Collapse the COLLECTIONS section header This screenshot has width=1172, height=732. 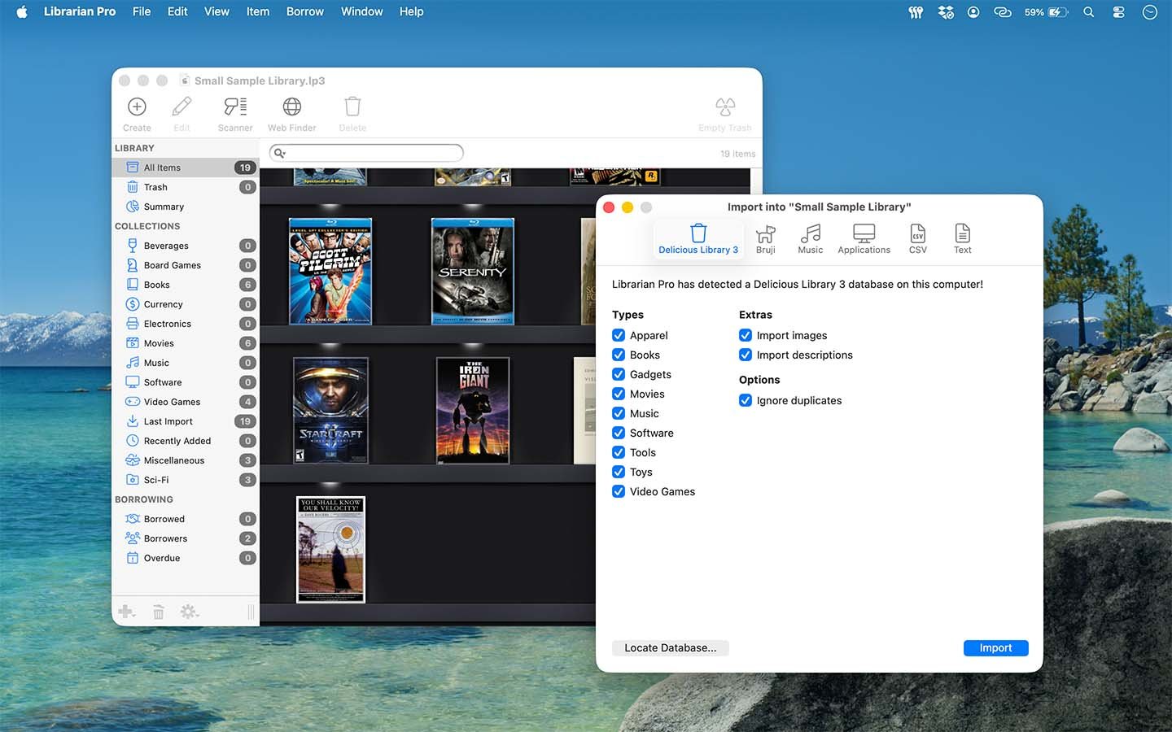[147, 225]
